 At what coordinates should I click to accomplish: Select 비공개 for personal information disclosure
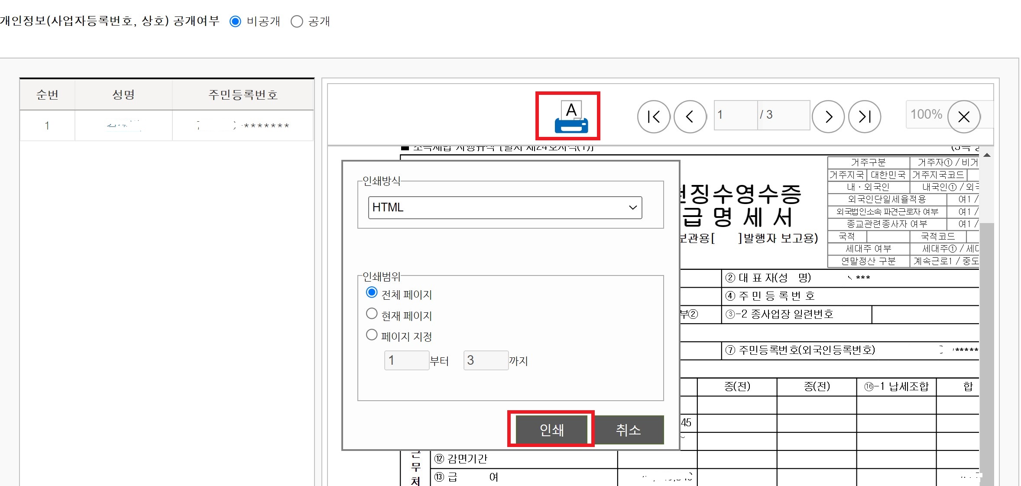click(235, 21)
